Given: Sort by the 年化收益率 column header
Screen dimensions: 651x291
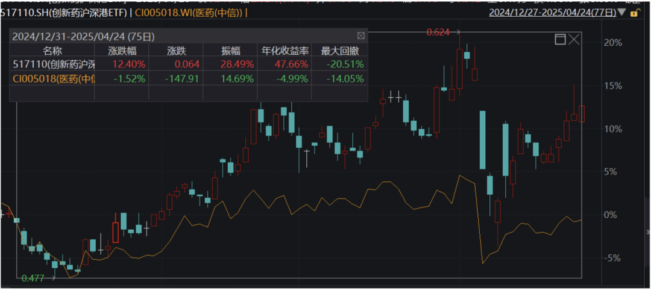Looking at the screenshot, I should point(285,51).
